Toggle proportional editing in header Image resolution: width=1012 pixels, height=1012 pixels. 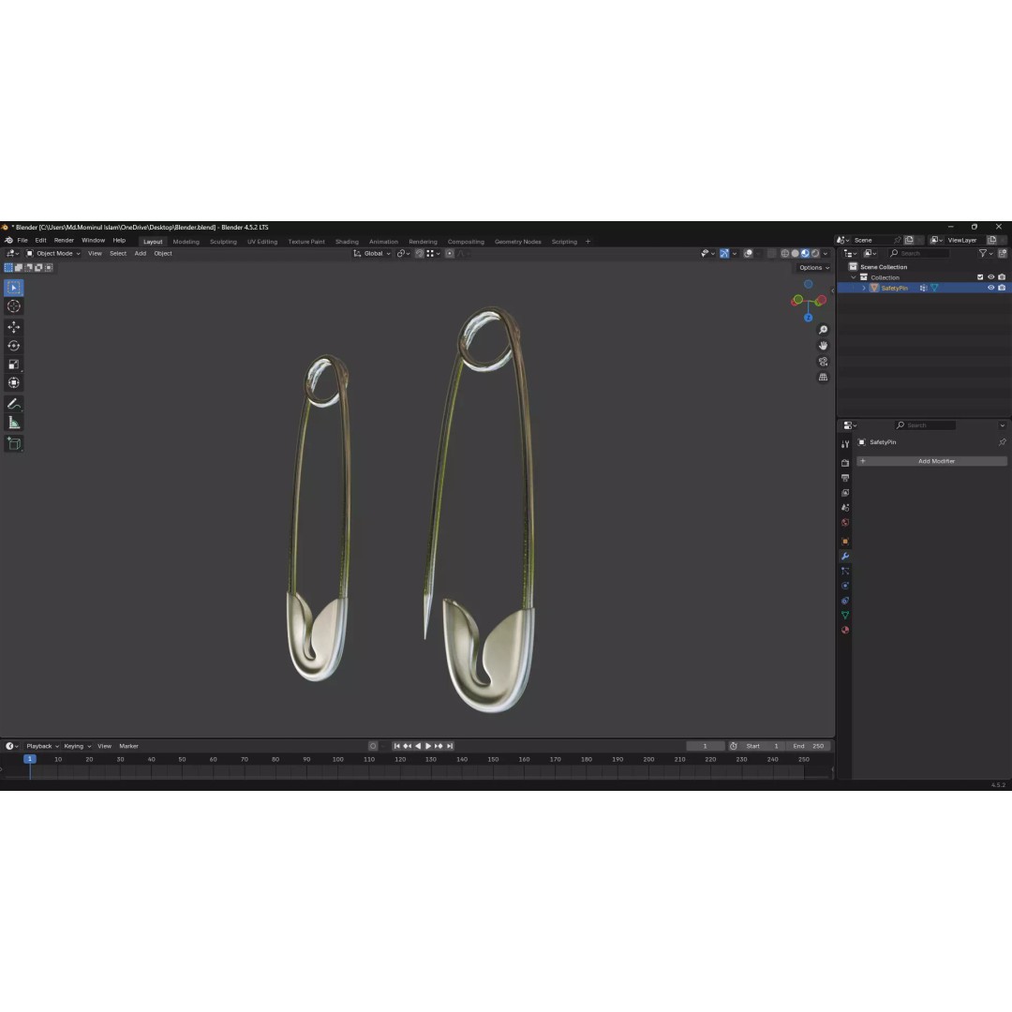point(450,254)
